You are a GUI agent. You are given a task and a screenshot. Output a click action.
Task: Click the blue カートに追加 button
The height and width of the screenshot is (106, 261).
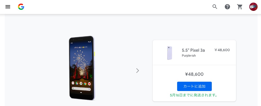click(194, 86)
